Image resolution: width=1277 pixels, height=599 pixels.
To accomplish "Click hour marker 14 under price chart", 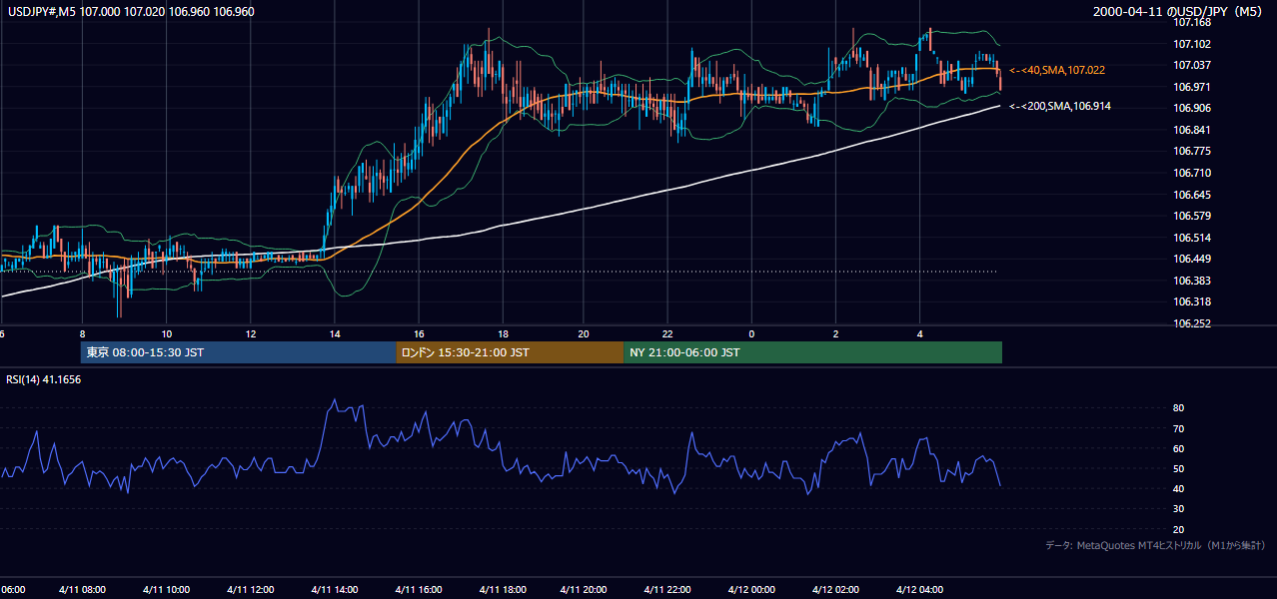I will point(334,333).
